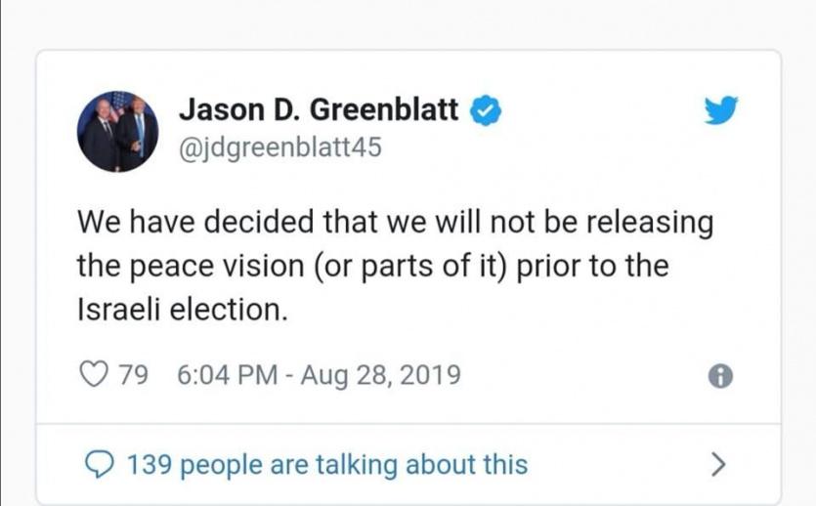Click the blue verified badge

tap(487, 110)
